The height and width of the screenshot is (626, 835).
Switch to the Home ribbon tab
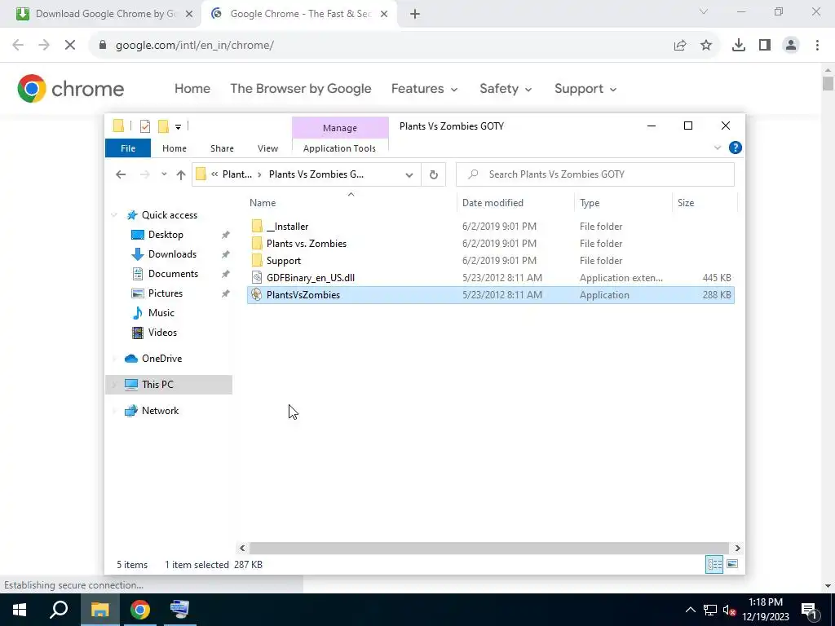coord(175,148)
